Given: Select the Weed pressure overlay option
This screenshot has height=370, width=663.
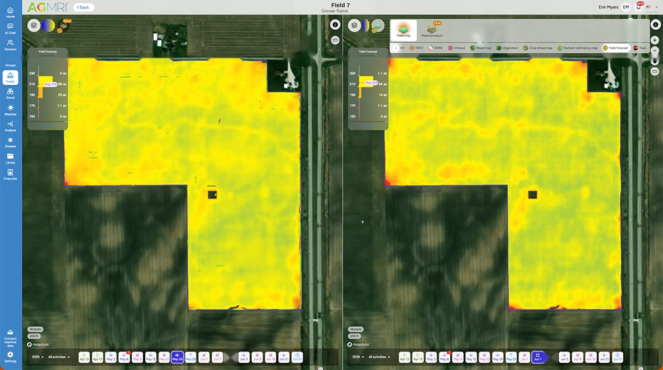Looking at the screenshot, I should point(432,30).
